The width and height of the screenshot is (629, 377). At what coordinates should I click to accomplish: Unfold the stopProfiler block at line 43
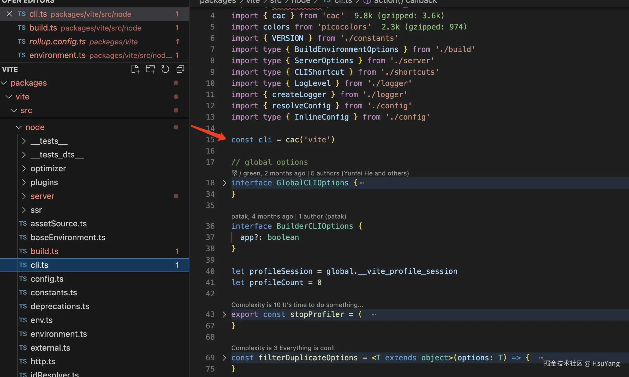pyautogui.click(x=224, y=314)
